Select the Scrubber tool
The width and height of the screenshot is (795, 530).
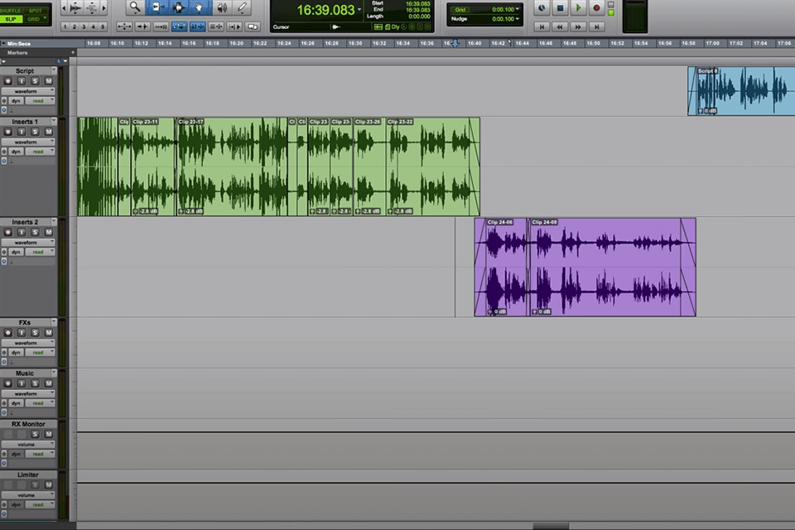(x=221, y=7)
